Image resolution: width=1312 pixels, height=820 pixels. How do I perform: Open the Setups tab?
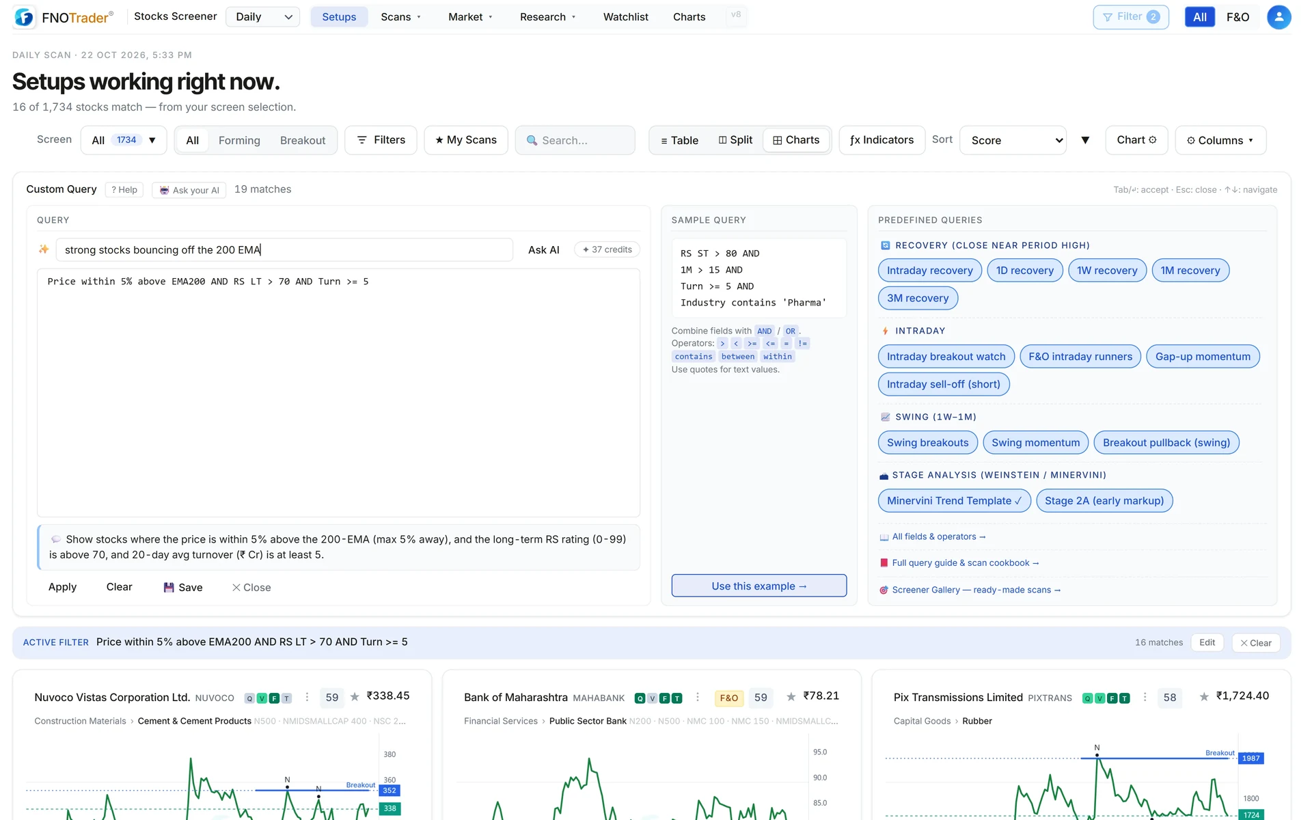(x=339, y=17)
